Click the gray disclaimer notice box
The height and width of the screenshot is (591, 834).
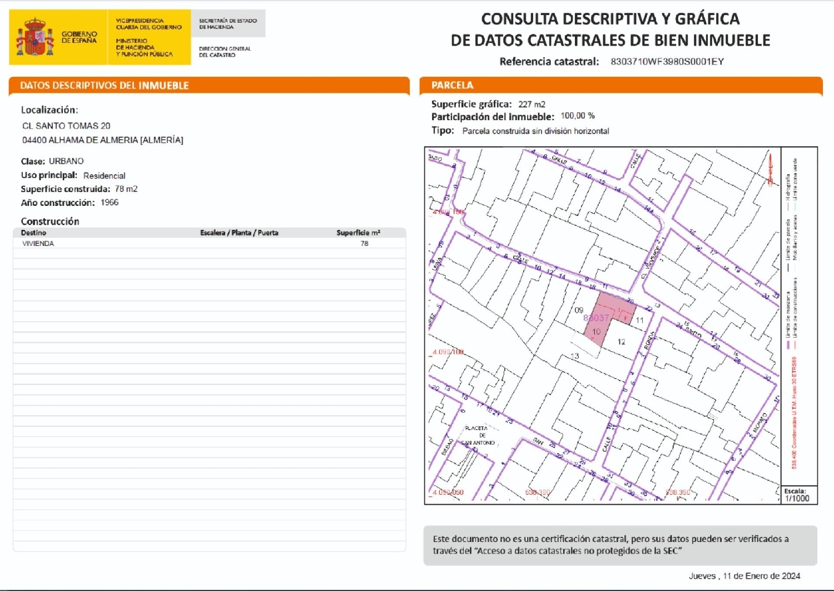(620, 545)
